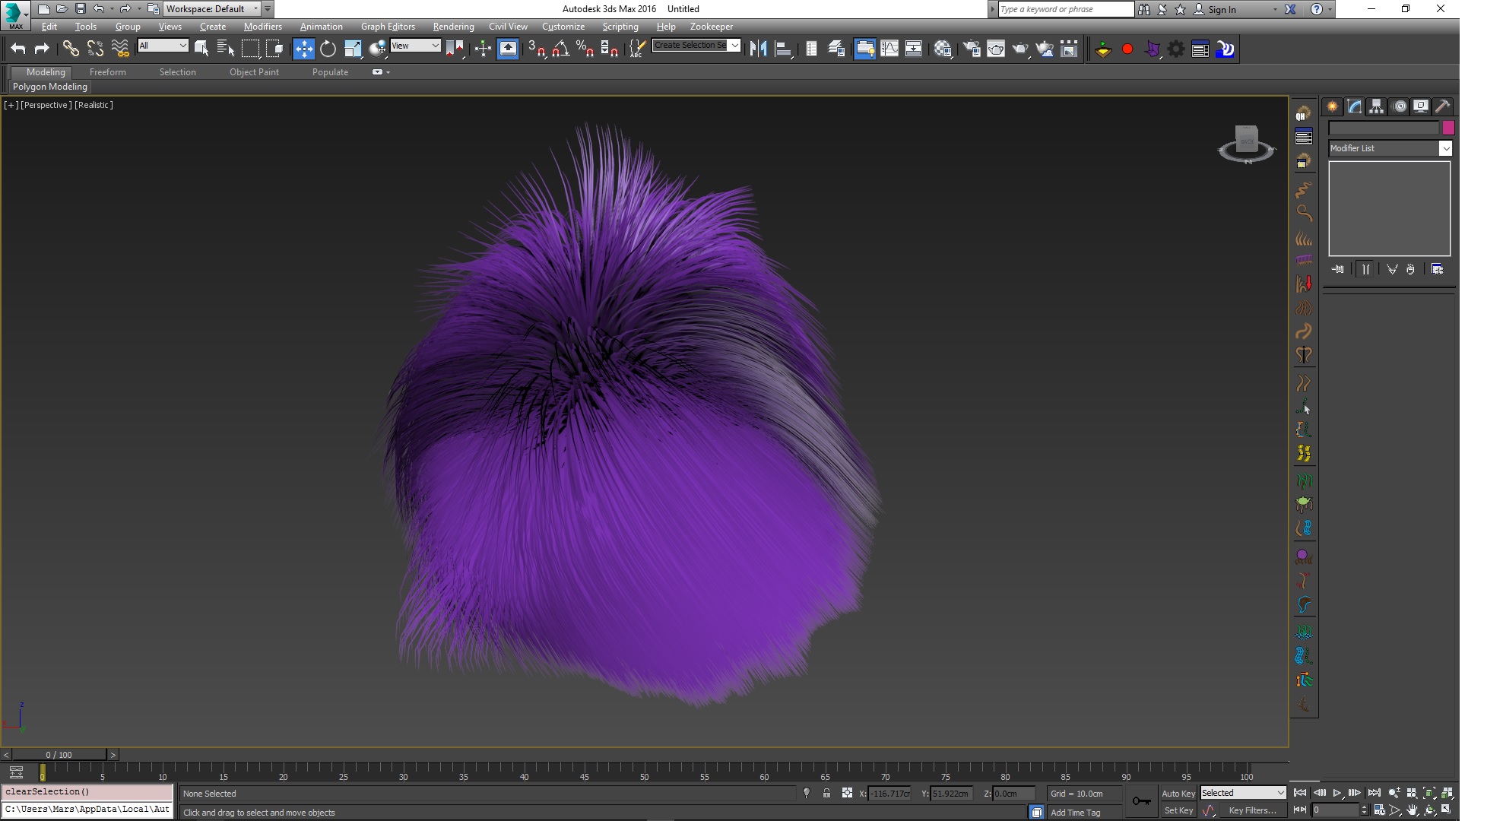Image resolution: width=1503 pixels, height=821 pixels.
Task: Open the Utilities panel hammer icon
Action: [1442, 106]
